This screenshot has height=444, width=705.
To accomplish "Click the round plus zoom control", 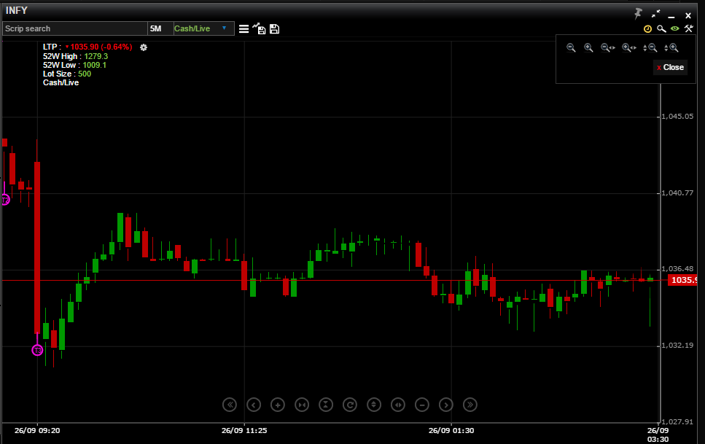I will tap(278, 405).
